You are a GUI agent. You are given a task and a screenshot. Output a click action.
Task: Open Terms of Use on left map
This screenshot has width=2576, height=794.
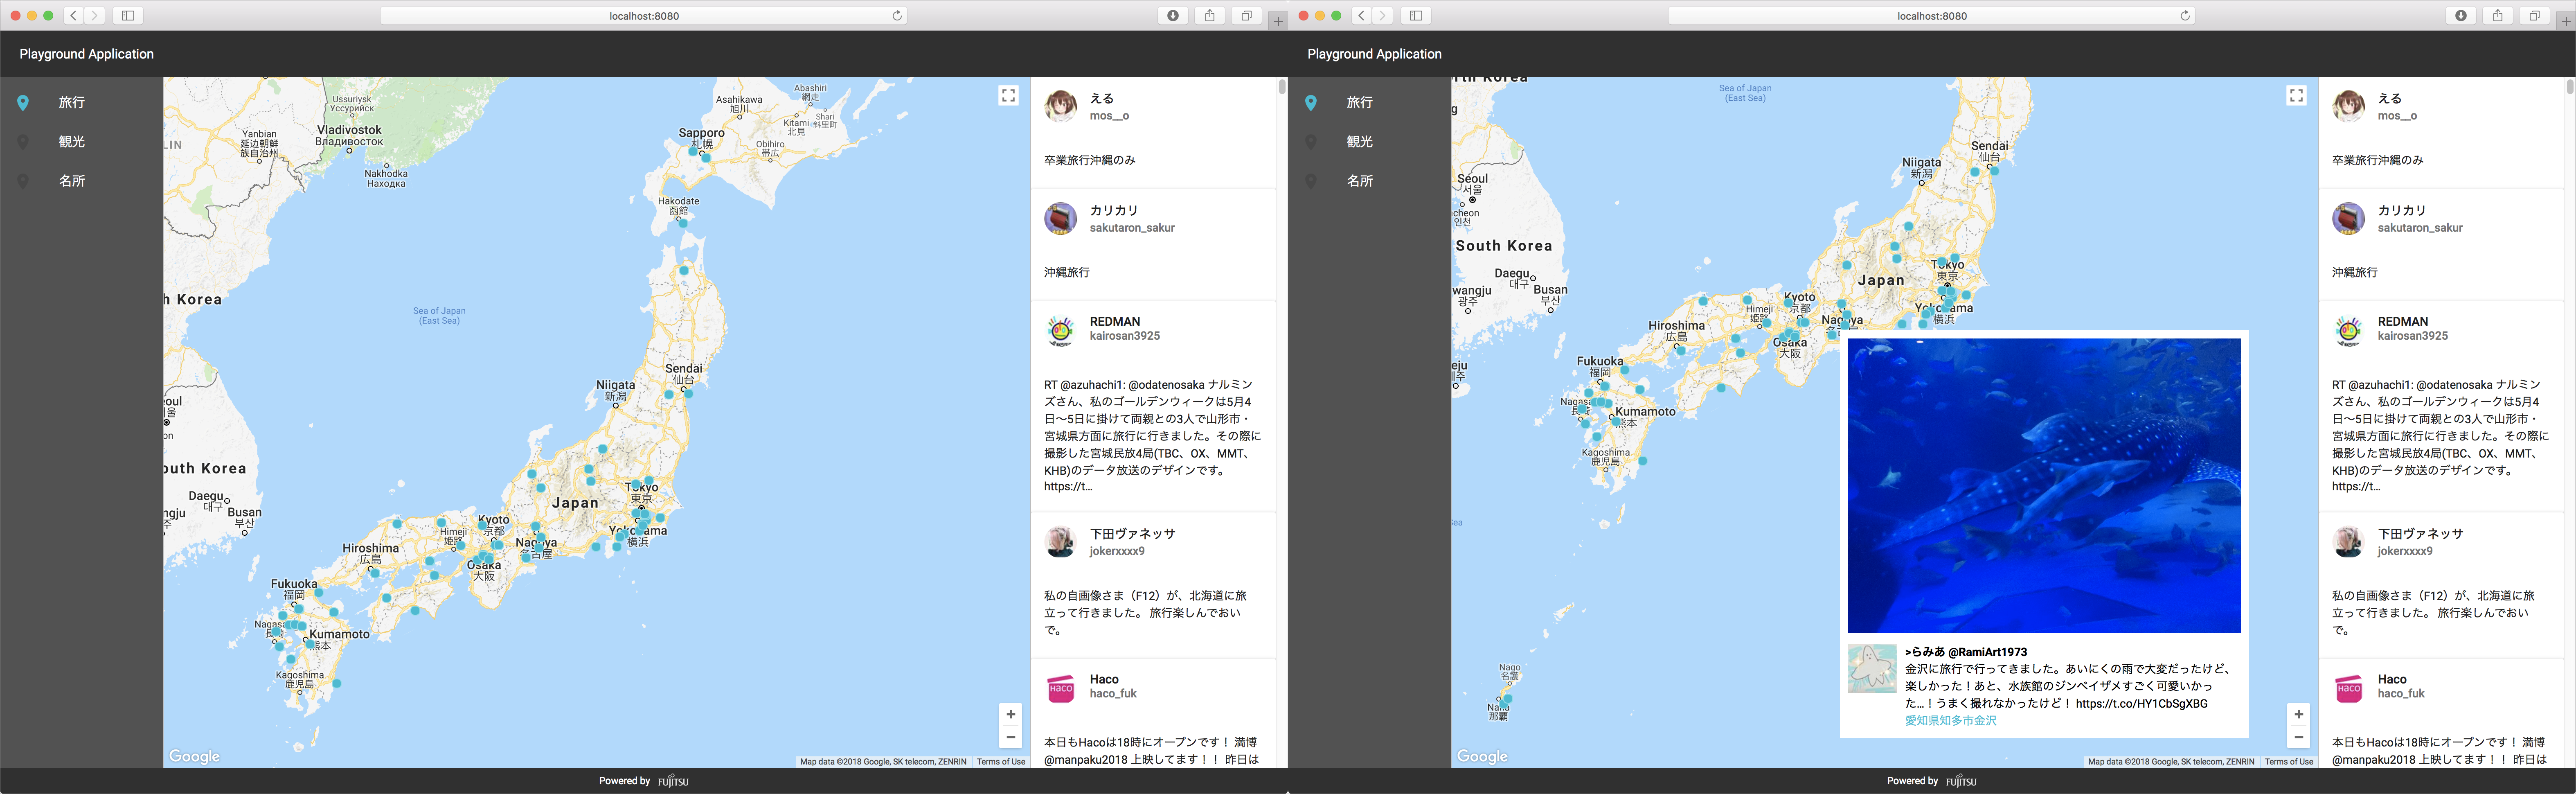[x=1001, y=762]
